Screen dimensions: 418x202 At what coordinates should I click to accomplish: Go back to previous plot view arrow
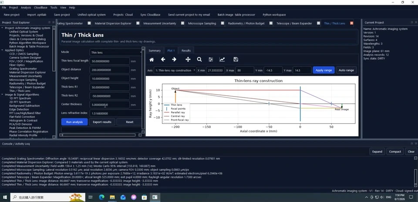tap(163, 60)
